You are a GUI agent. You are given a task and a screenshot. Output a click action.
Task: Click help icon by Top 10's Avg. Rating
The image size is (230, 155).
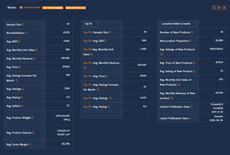click(108, 107)
